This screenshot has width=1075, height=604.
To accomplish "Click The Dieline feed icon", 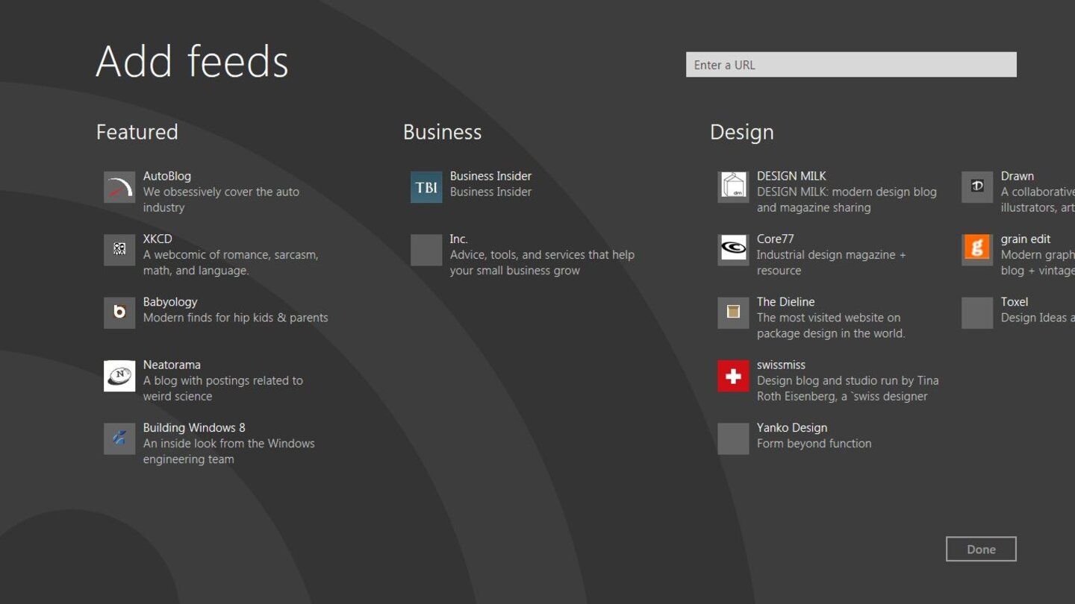I will pyautogui.click(x=733, y=313).
